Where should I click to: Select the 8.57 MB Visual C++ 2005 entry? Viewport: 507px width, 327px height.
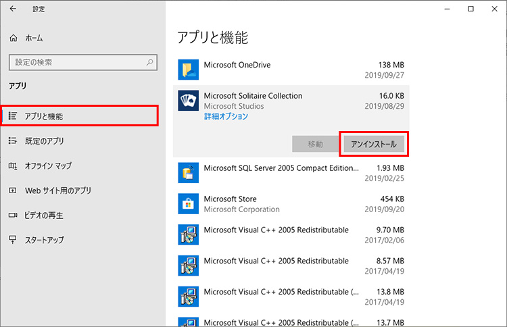point(291,266)
